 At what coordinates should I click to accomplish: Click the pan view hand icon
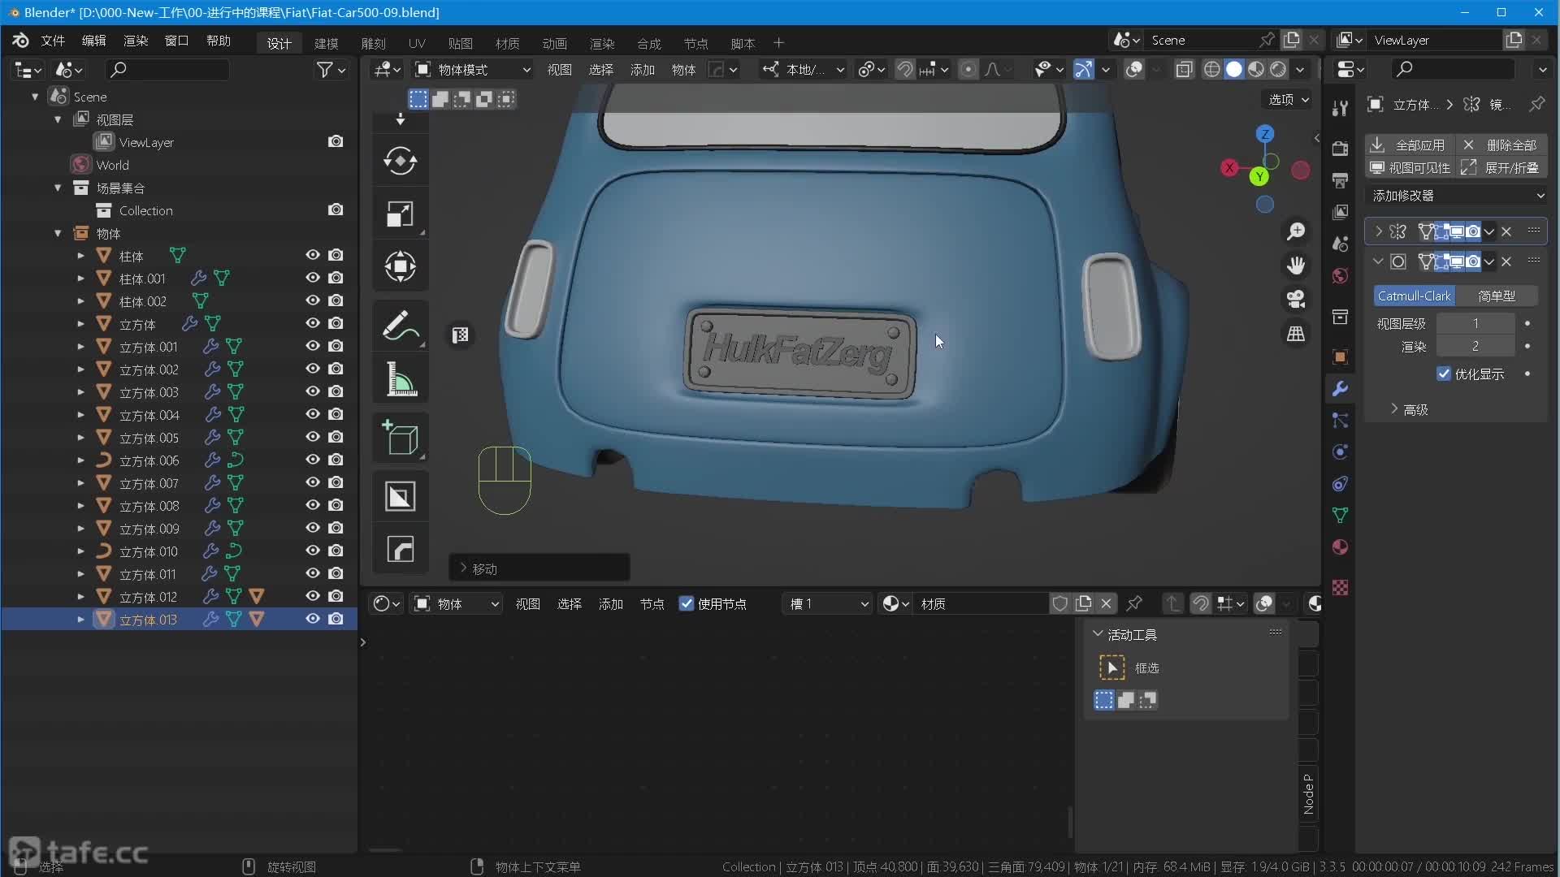point(1296,266)
